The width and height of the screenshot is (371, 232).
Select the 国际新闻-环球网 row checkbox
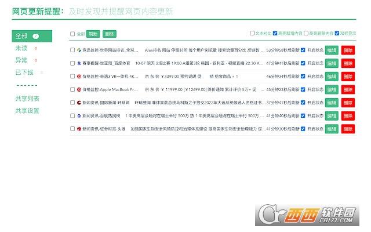[72, 103]
